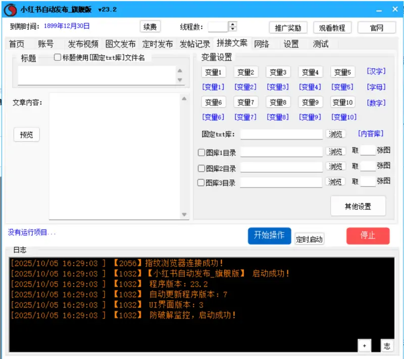Click 浏览 next to 固定txt库
404x359 pixels.
336,134
